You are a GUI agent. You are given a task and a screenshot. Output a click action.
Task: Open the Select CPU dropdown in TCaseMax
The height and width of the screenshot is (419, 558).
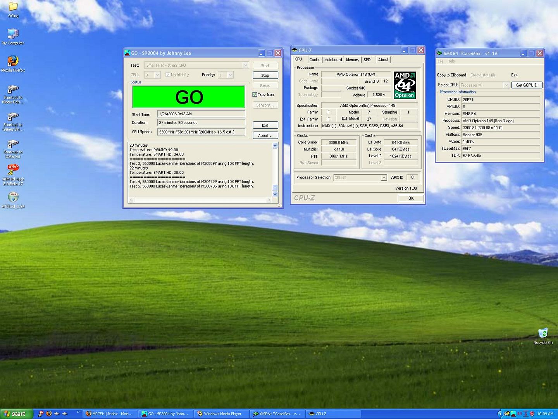[506, 85]
